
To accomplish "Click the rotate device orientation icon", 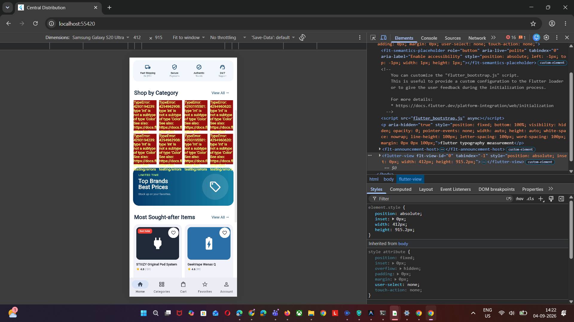I will [x=302, y=38].
